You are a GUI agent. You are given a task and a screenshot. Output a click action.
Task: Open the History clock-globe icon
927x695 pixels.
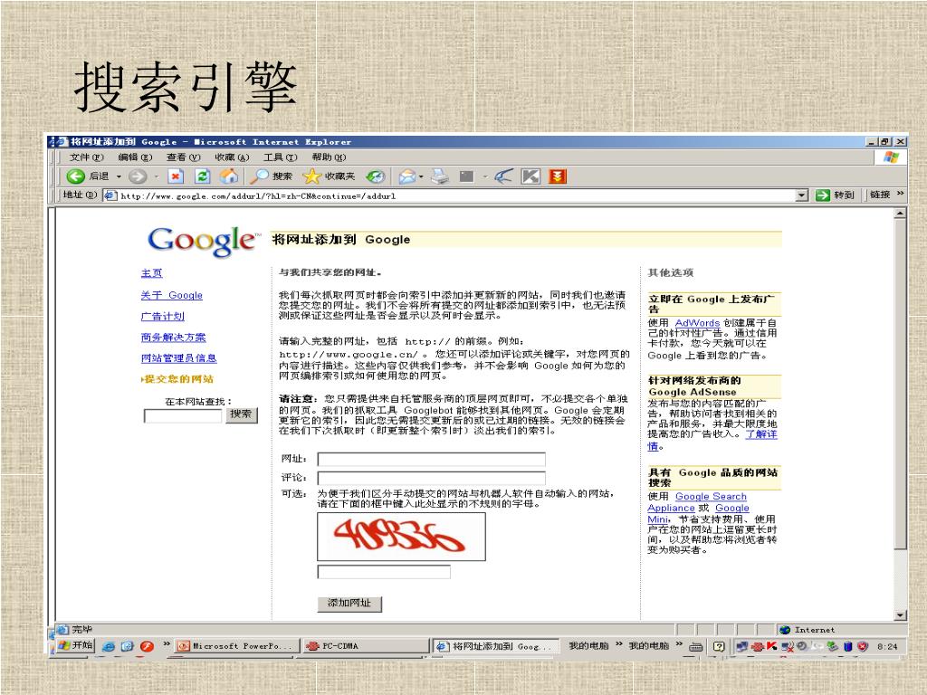tap(376, 176)
